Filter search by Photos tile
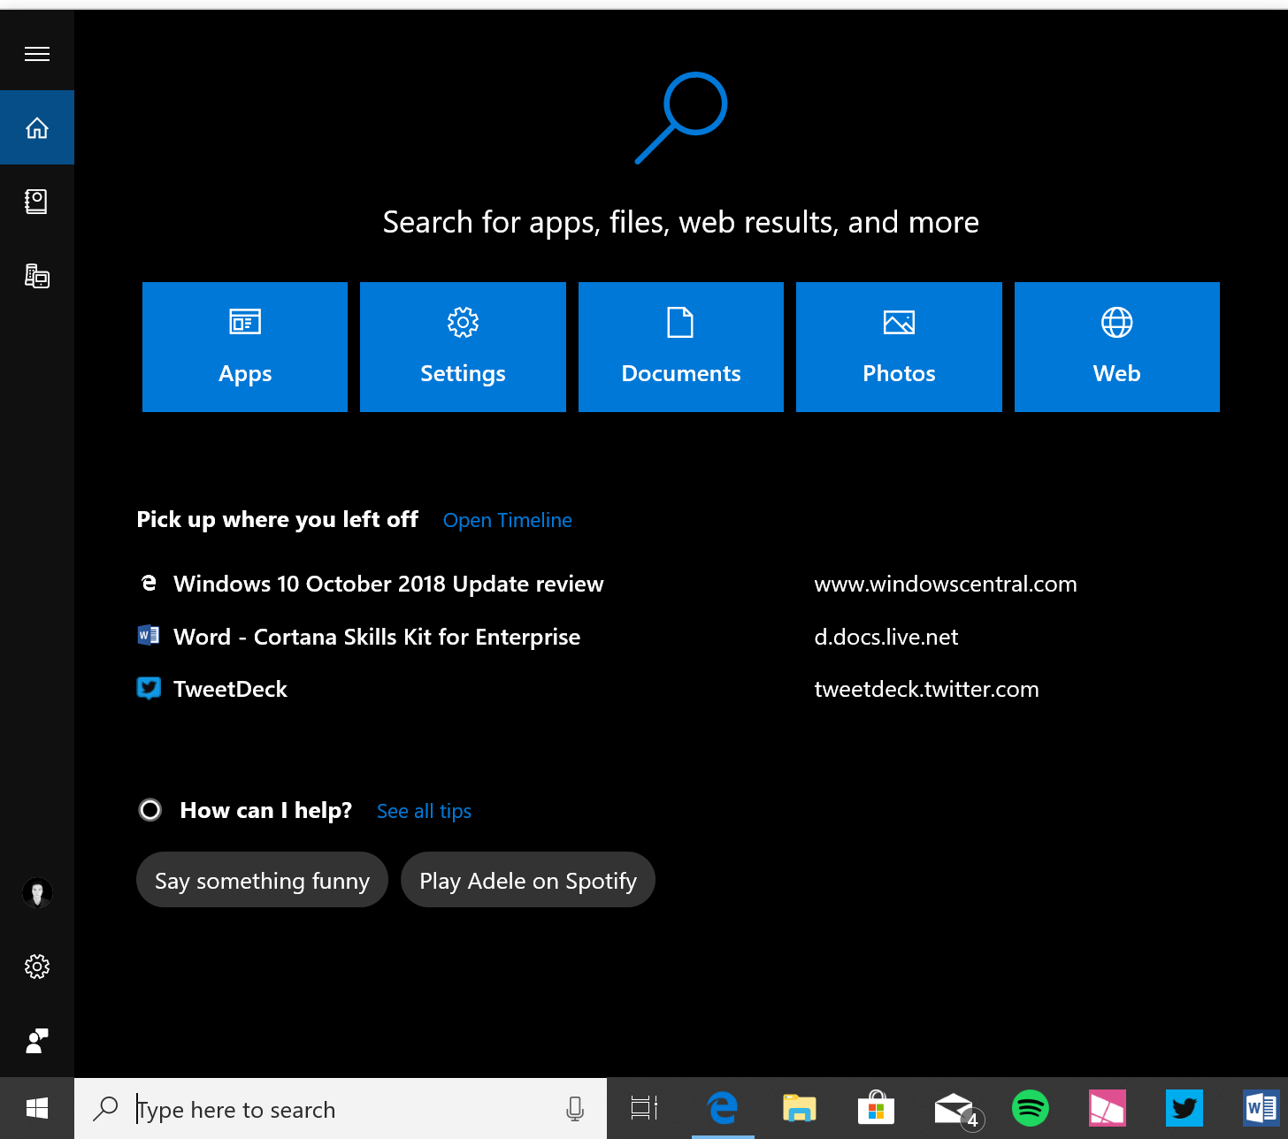 tap(899, 347)
